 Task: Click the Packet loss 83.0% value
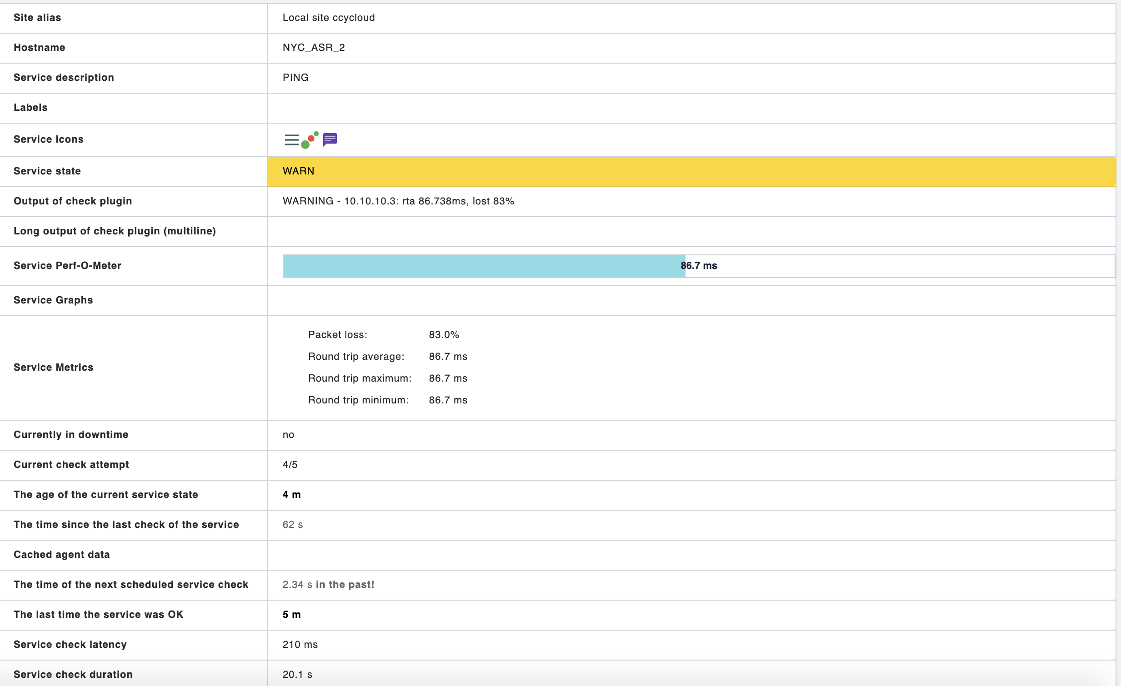444,334
